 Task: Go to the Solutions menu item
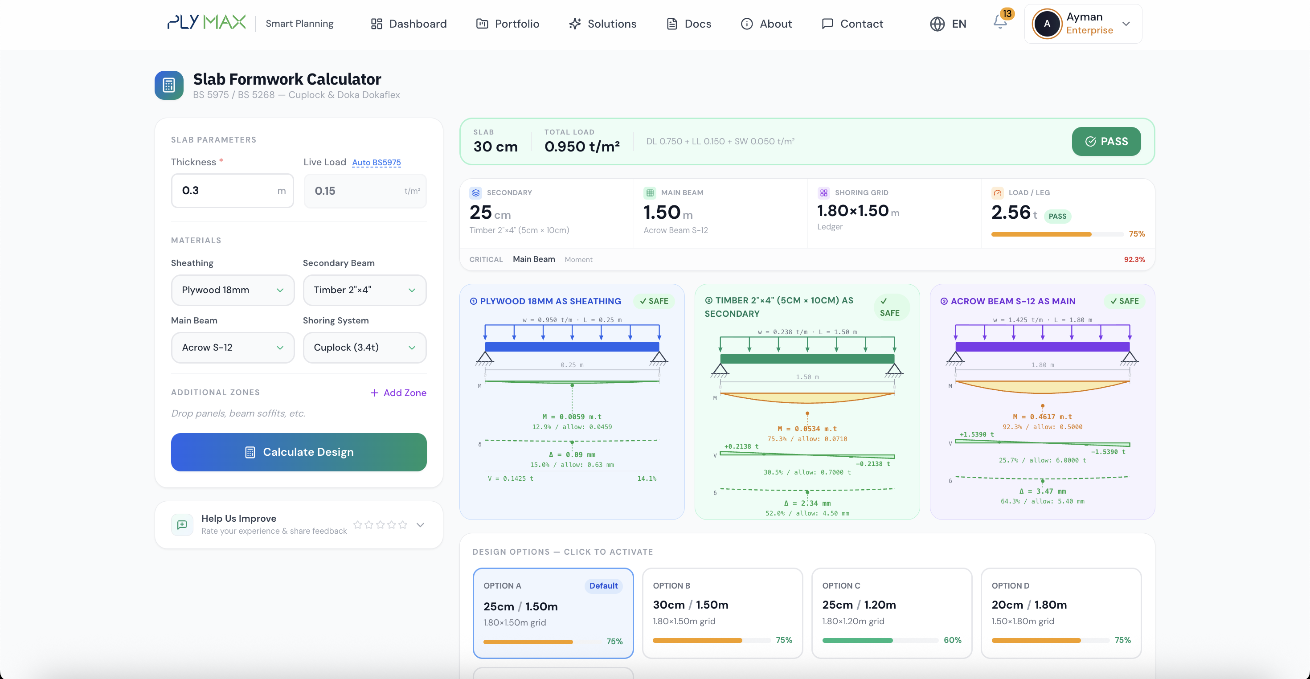coord(602,24)
